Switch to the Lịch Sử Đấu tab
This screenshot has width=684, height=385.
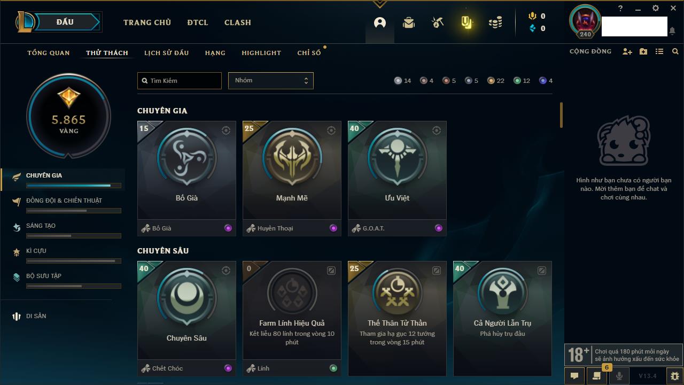point(167,52)
